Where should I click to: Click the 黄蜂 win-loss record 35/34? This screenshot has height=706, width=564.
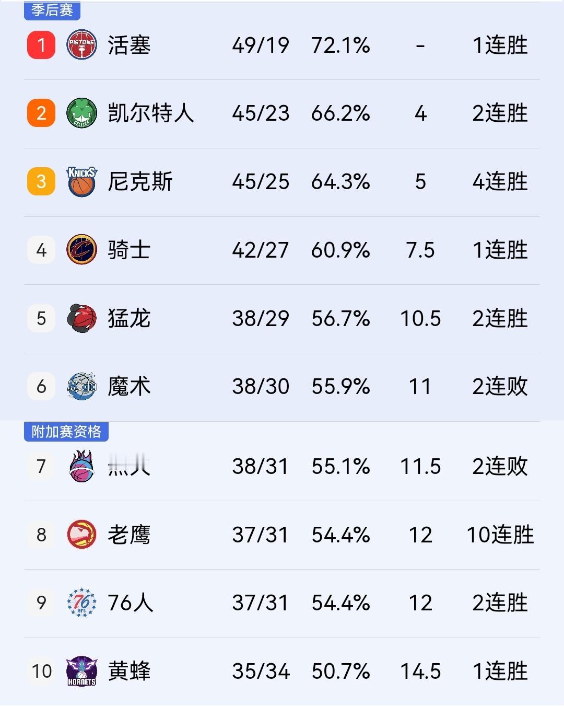tap(263, 672)
